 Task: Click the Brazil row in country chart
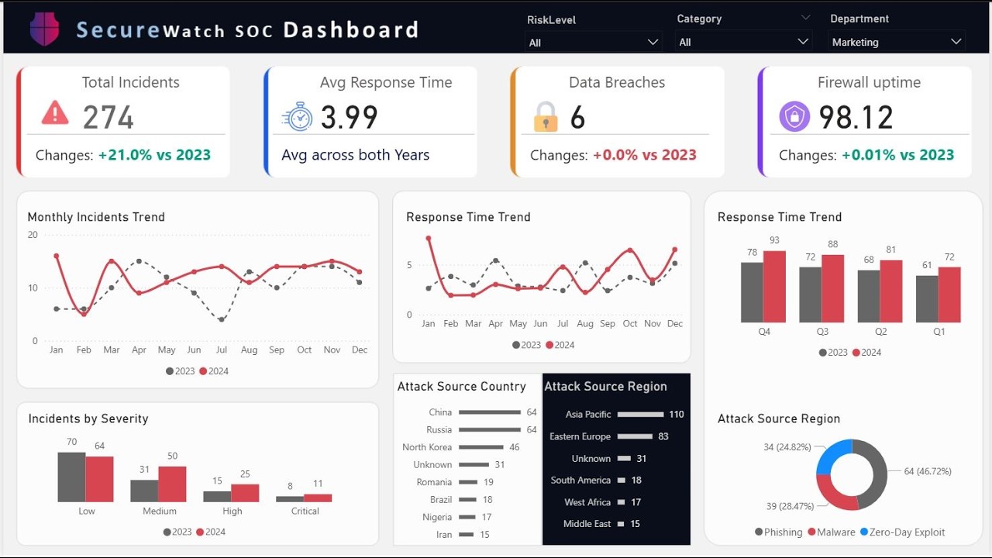[x=462, y=500]
